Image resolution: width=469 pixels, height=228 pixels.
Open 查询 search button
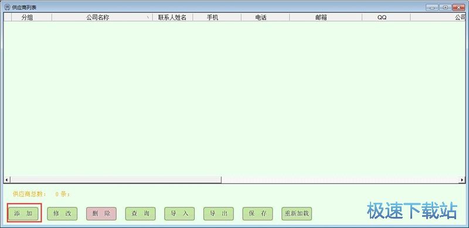click(x=140, y=213)
